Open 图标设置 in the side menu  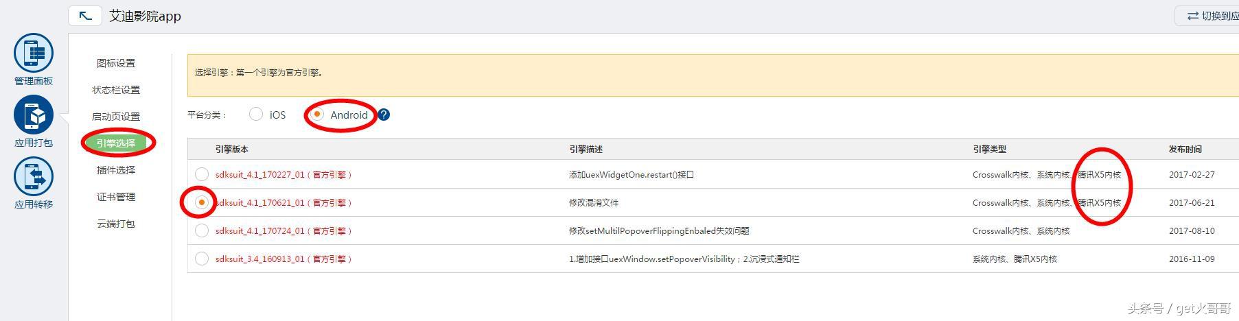coord(116,63)
